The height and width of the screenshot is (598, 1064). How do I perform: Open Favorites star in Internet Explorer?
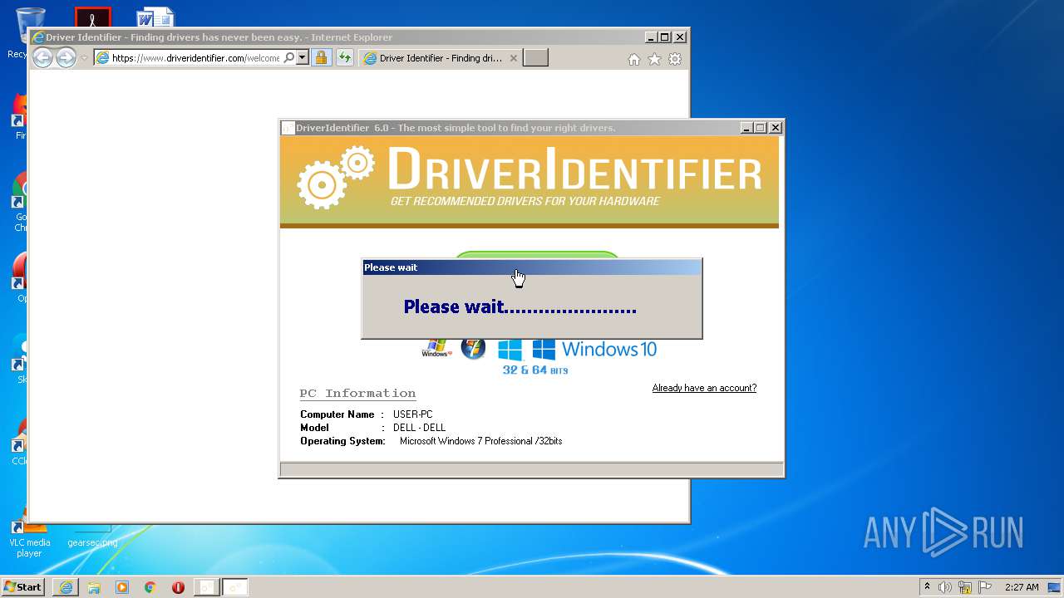tap(654, 59)
